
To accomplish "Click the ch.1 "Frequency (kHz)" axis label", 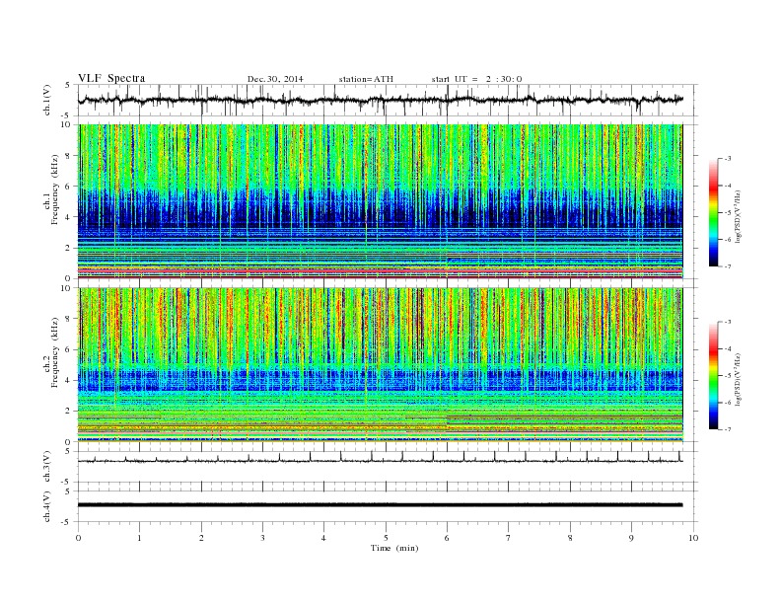I will coord(54,189).
